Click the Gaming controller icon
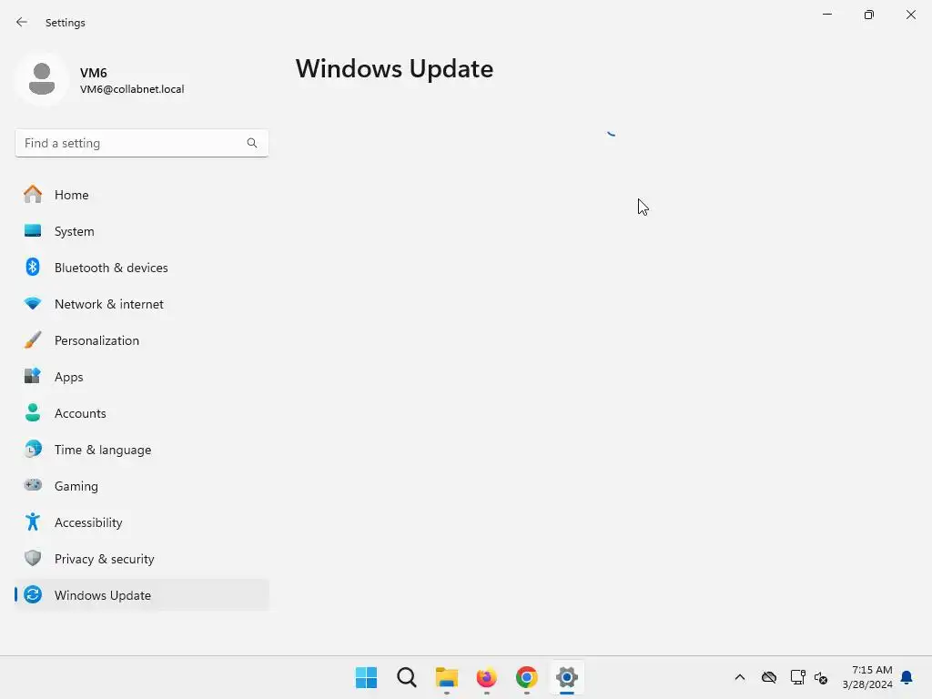 point(33,485)
